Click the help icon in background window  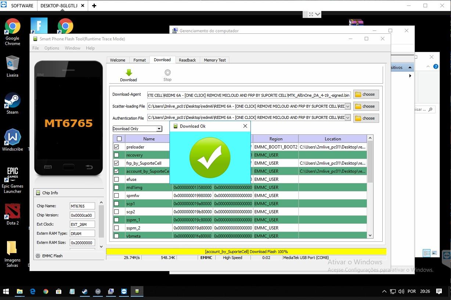tap(436, 66)
